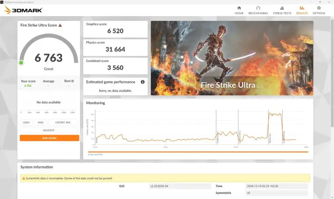Viewport: 334px width, 199px height.
Task: Click the Physics test marker line in the chart
Action: [x=269, y=127]
